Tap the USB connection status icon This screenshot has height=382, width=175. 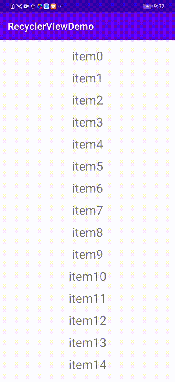tap(33, 6)
